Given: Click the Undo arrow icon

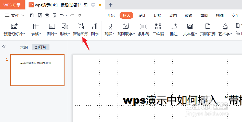Looking at the screenshot, I should pyautogui.click(x=62, y=15).
